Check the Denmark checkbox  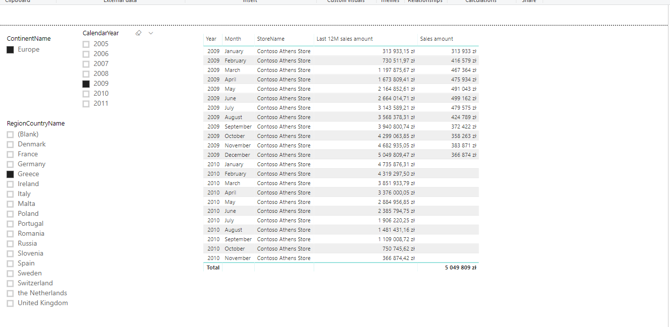[10, 144]
